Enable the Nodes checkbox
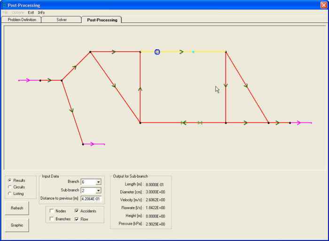Screen dimensions: 329x241 pyautogui.click(x=52, y=211)
